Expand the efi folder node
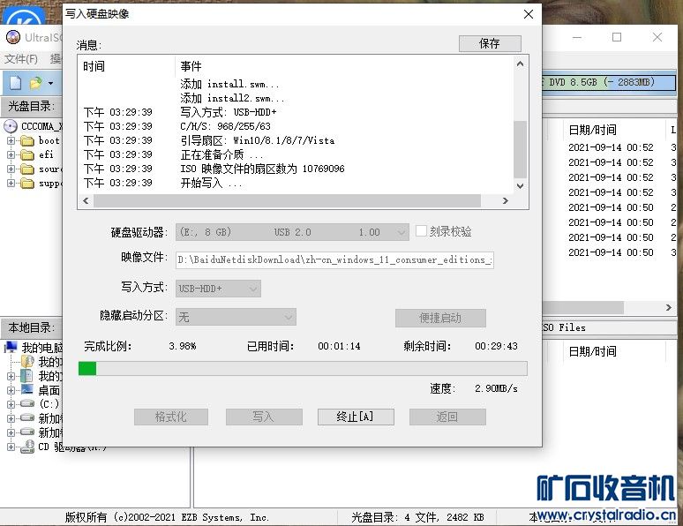 [x=11, y=154]
